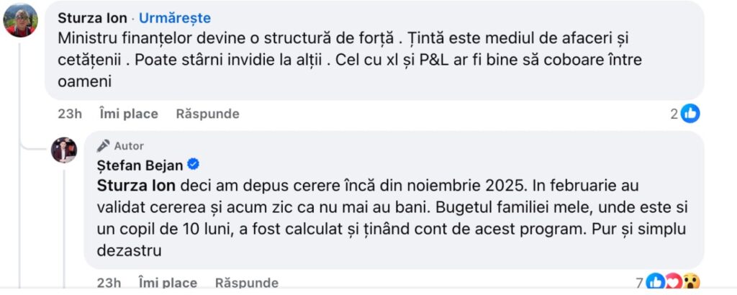Click the thumbs-up reaction icon on Ștefan Bejan's reply
737x295 pixels.
click(656, 281)
